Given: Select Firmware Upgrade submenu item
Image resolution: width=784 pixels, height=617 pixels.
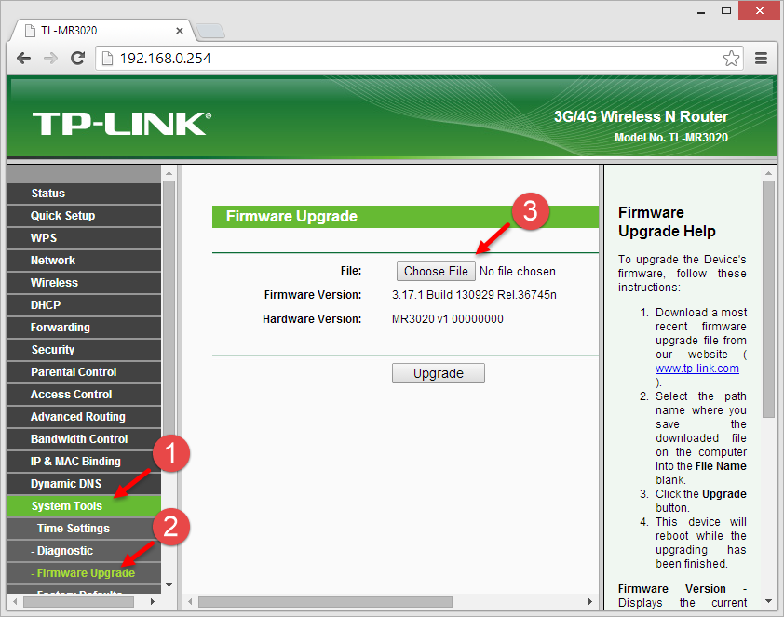Looking at the screenshot, I should 84,573.
